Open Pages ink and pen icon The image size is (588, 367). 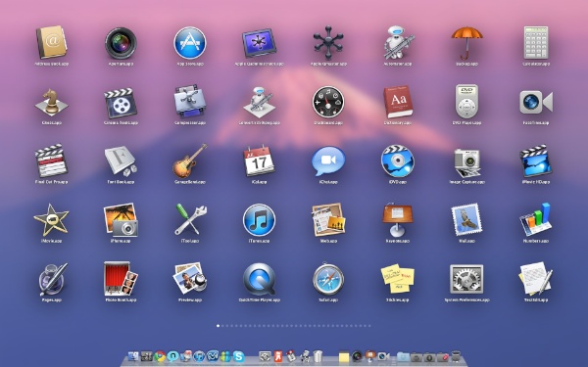click(53, 279)
